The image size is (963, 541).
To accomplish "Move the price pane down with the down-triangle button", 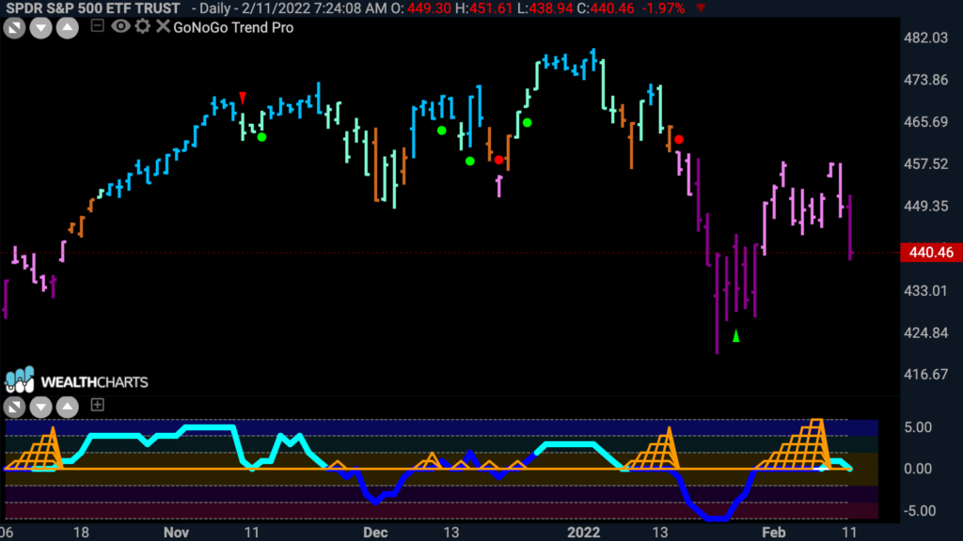I will (40, 28).
